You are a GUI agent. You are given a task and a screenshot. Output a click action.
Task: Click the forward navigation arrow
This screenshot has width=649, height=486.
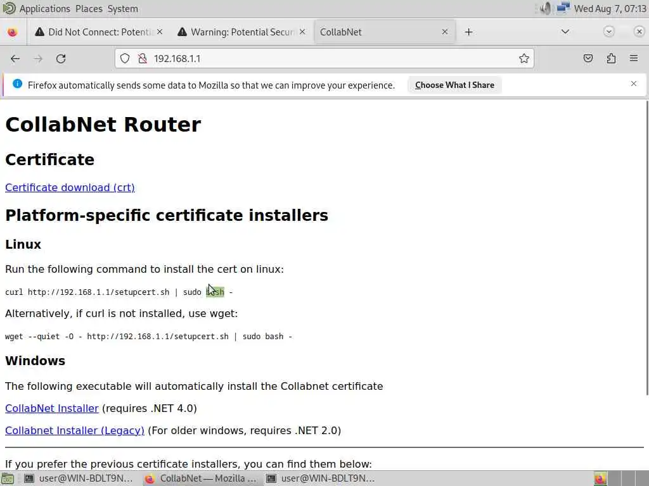[38, 59]
